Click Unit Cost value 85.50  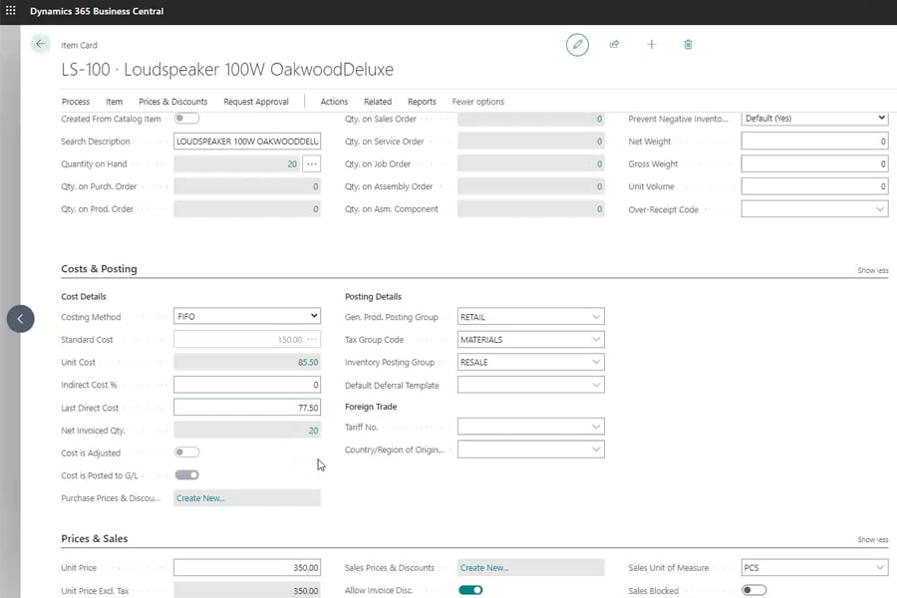tap(308, 362)
